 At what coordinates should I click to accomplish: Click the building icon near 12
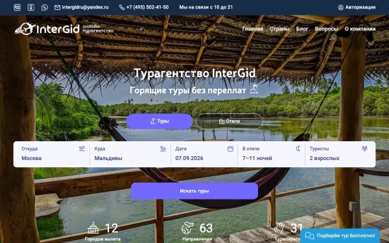(x=93, y=228)
